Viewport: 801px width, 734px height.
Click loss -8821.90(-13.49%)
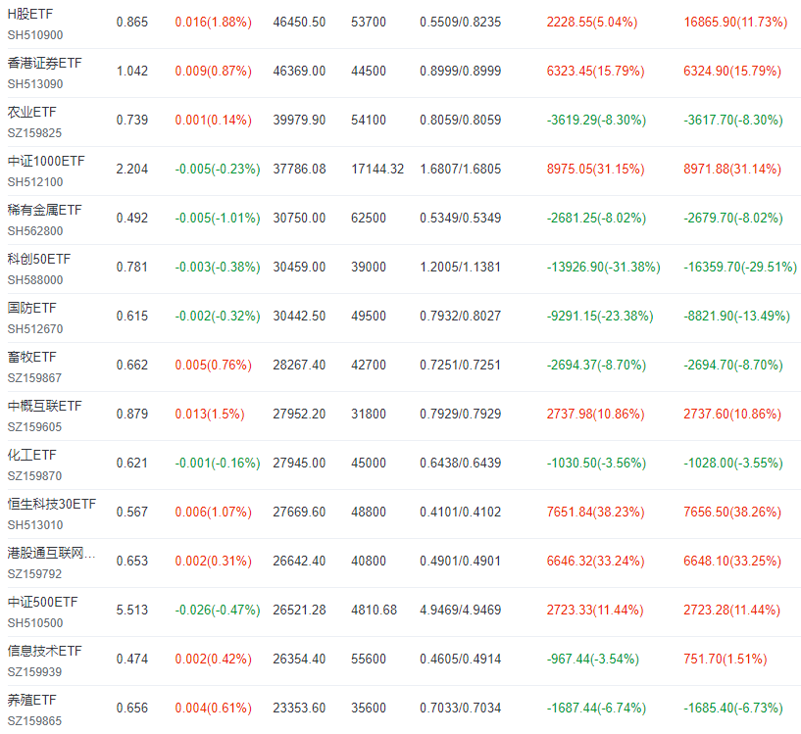[x=737, y=317]
